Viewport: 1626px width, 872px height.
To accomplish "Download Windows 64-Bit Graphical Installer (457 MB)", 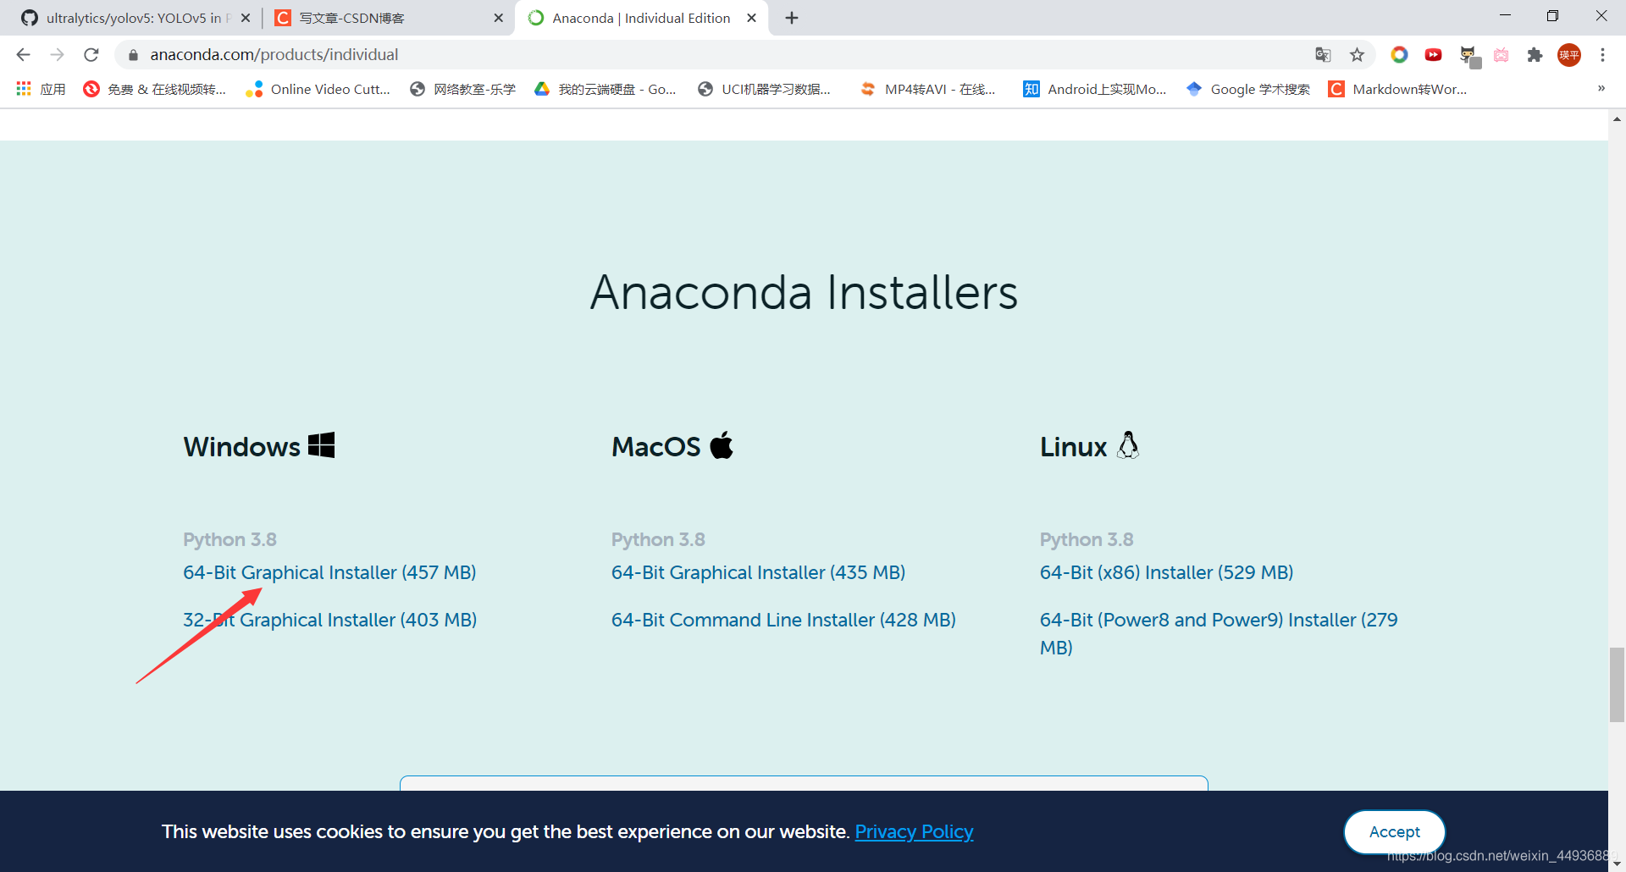I will pos(329,572).
